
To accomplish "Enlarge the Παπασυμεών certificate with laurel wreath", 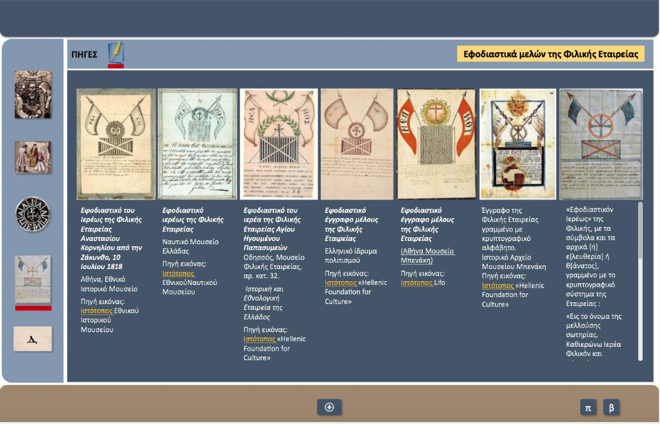I will (x=279, y=143).
